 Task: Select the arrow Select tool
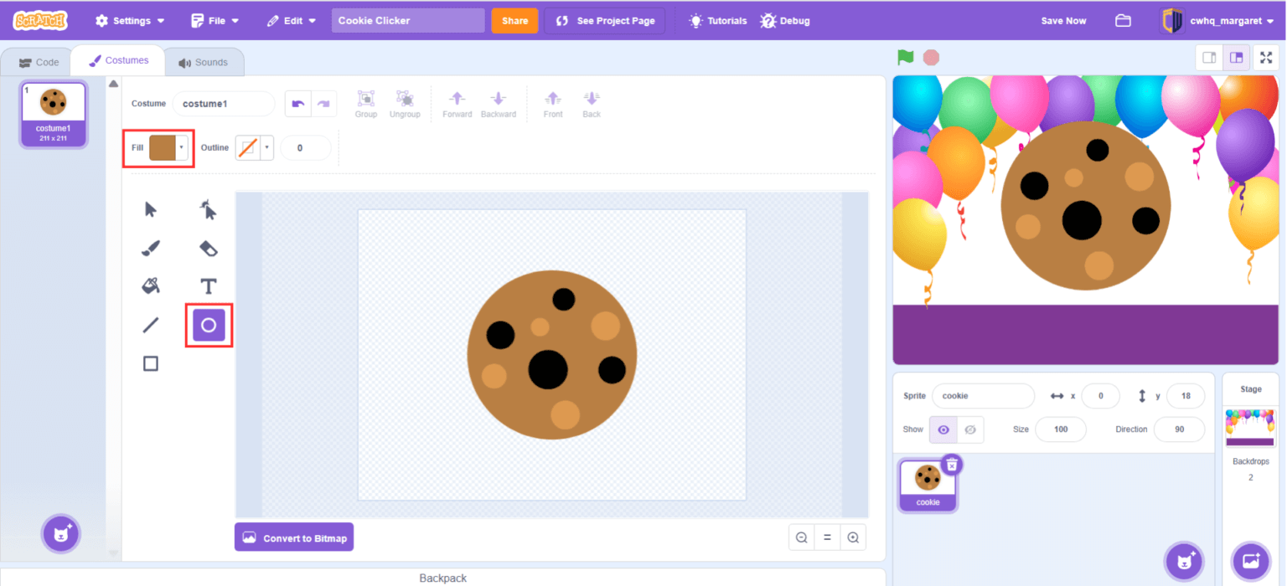point(151,209)
